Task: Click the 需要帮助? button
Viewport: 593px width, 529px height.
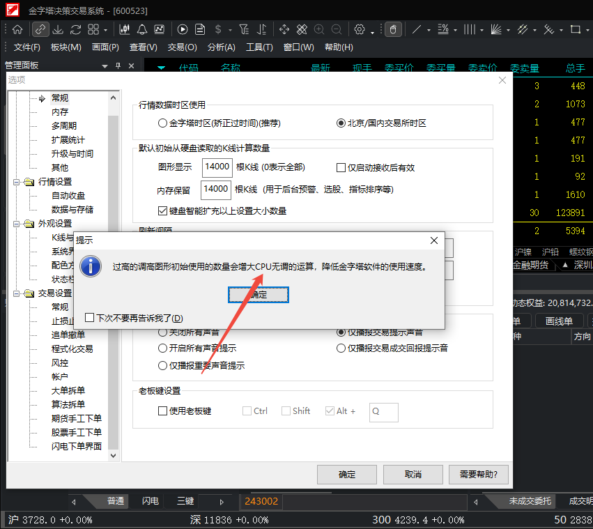Action: click(478, 475)
